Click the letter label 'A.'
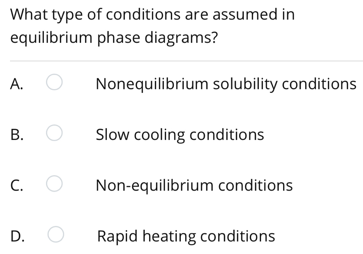The height and width of the screenshot is (254, 363). click(16, 84)
